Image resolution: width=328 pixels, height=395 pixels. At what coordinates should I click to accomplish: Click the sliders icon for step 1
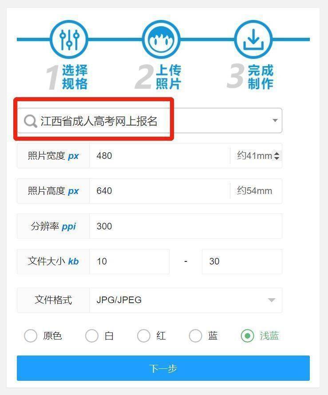click(x=69, y=39)
